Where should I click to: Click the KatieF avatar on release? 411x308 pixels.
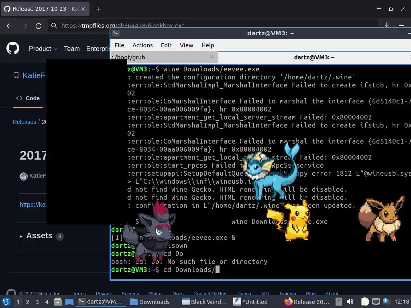coord(24,176)
